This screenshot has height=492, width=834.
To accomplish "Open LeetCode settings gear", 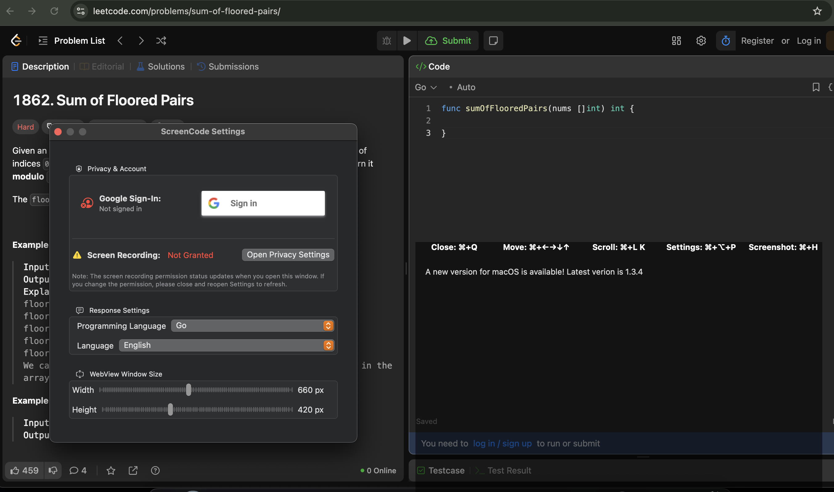I will [701, 40].
